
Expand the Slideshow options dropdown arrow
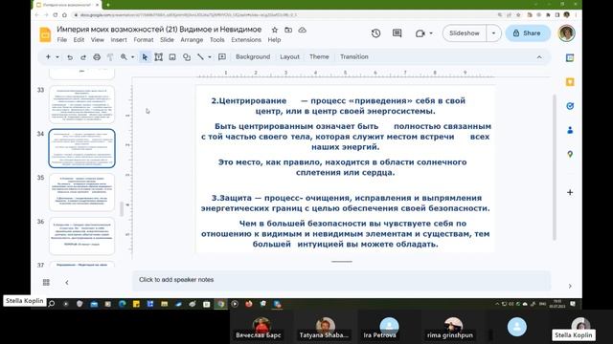click(x=493, y=33)
